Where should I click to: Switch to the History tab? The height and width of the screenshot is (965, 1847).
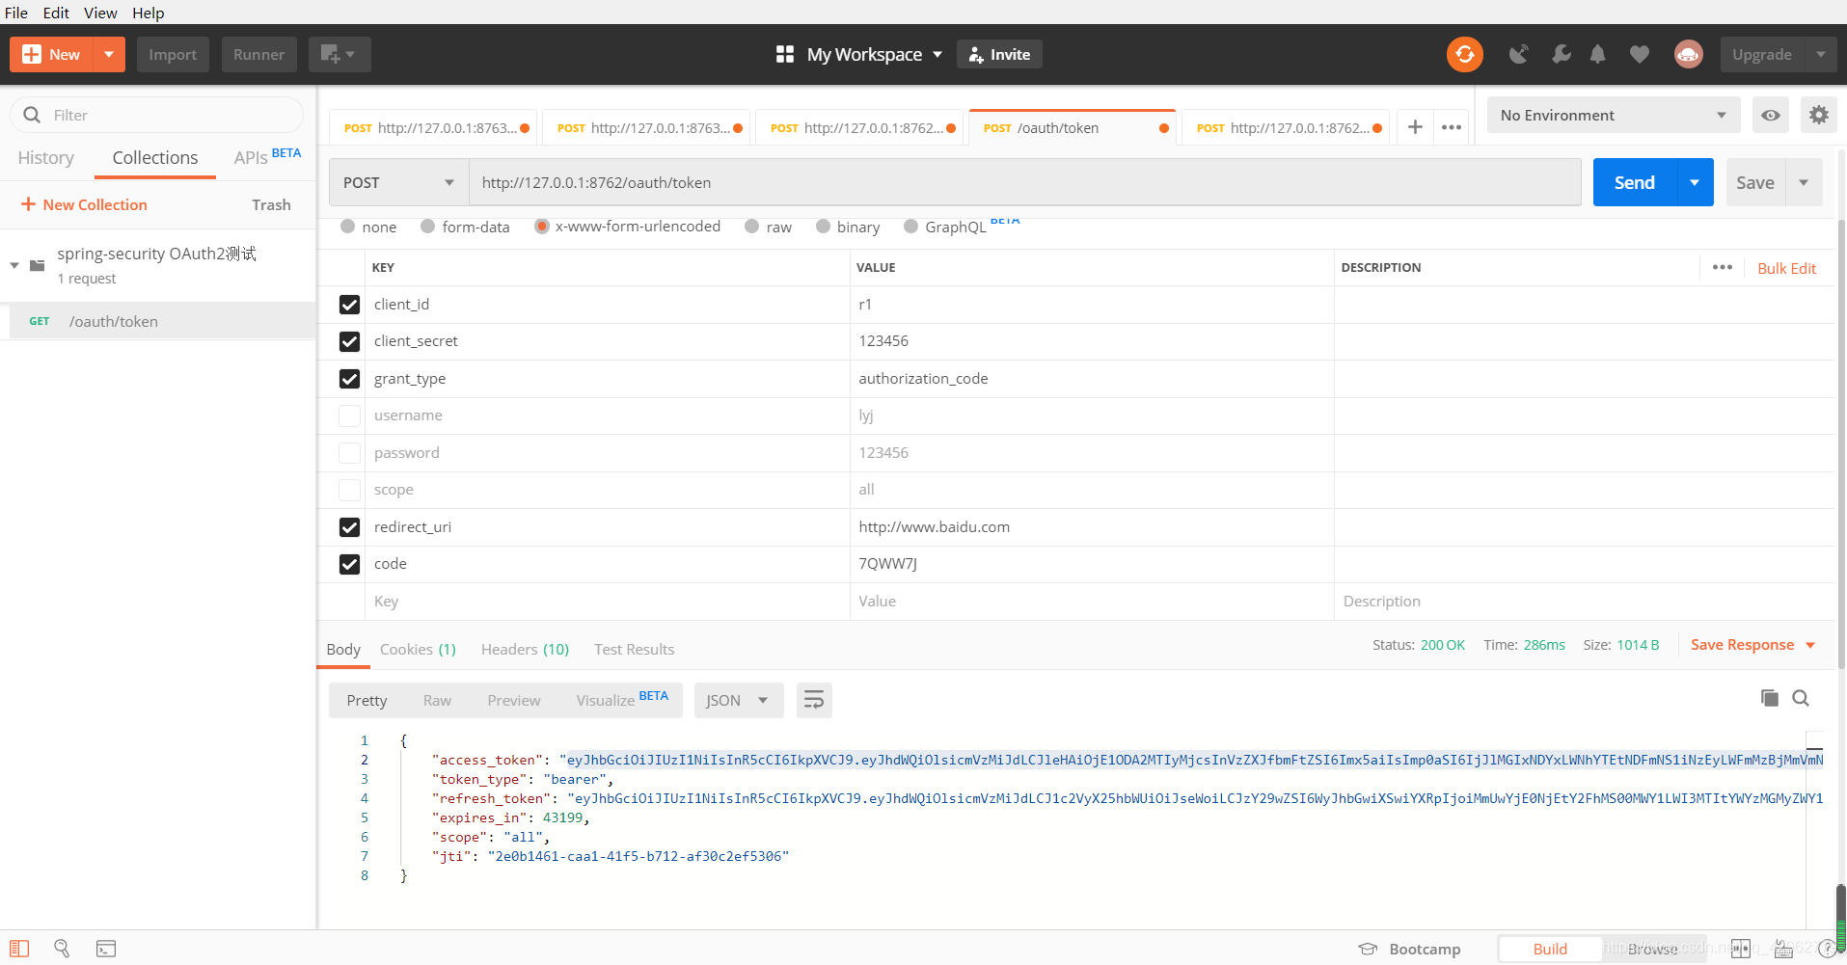[x=45, y=157]
